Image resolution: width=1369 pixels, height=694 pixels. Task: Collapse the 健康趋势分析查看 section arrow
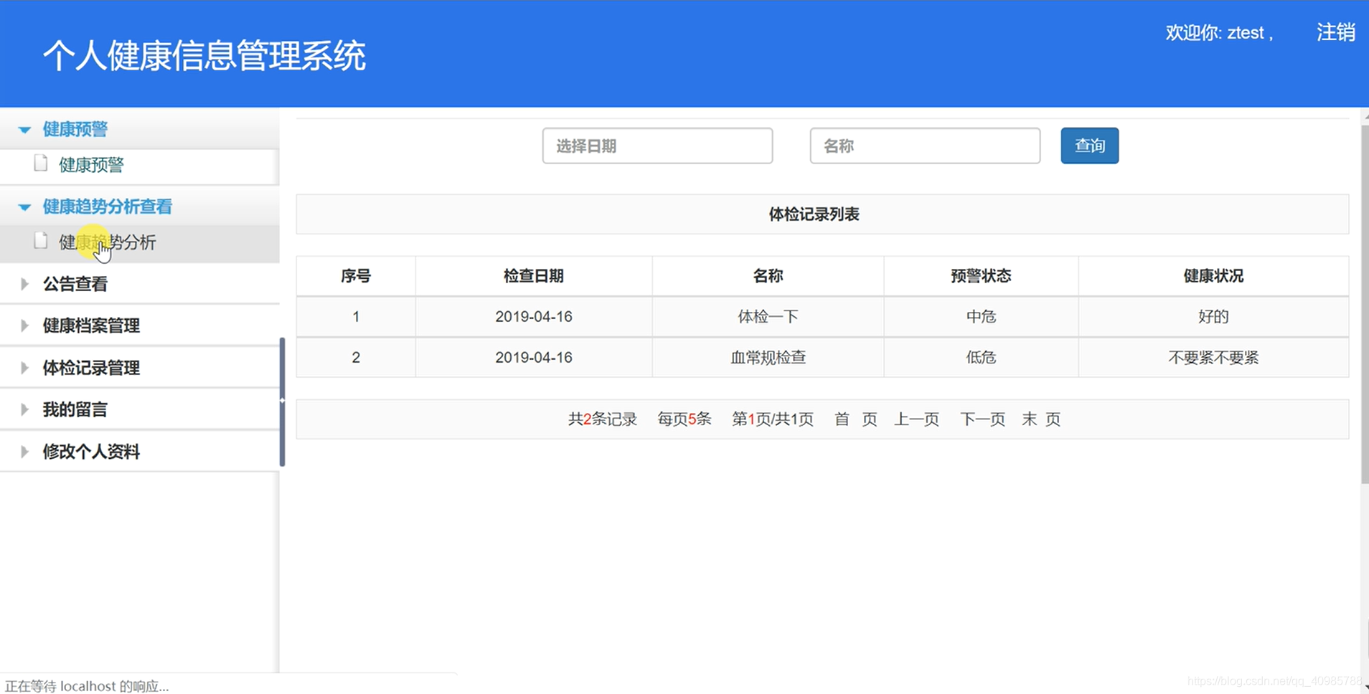pyautogui.click(x=24, y=207)
